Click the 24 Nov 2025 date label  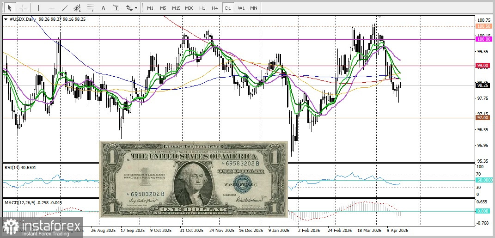[223, 230]
